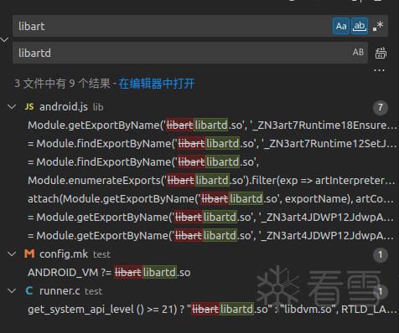
Task: Click the 7 results badge on android.js
Action: click(x=381, y=107)
